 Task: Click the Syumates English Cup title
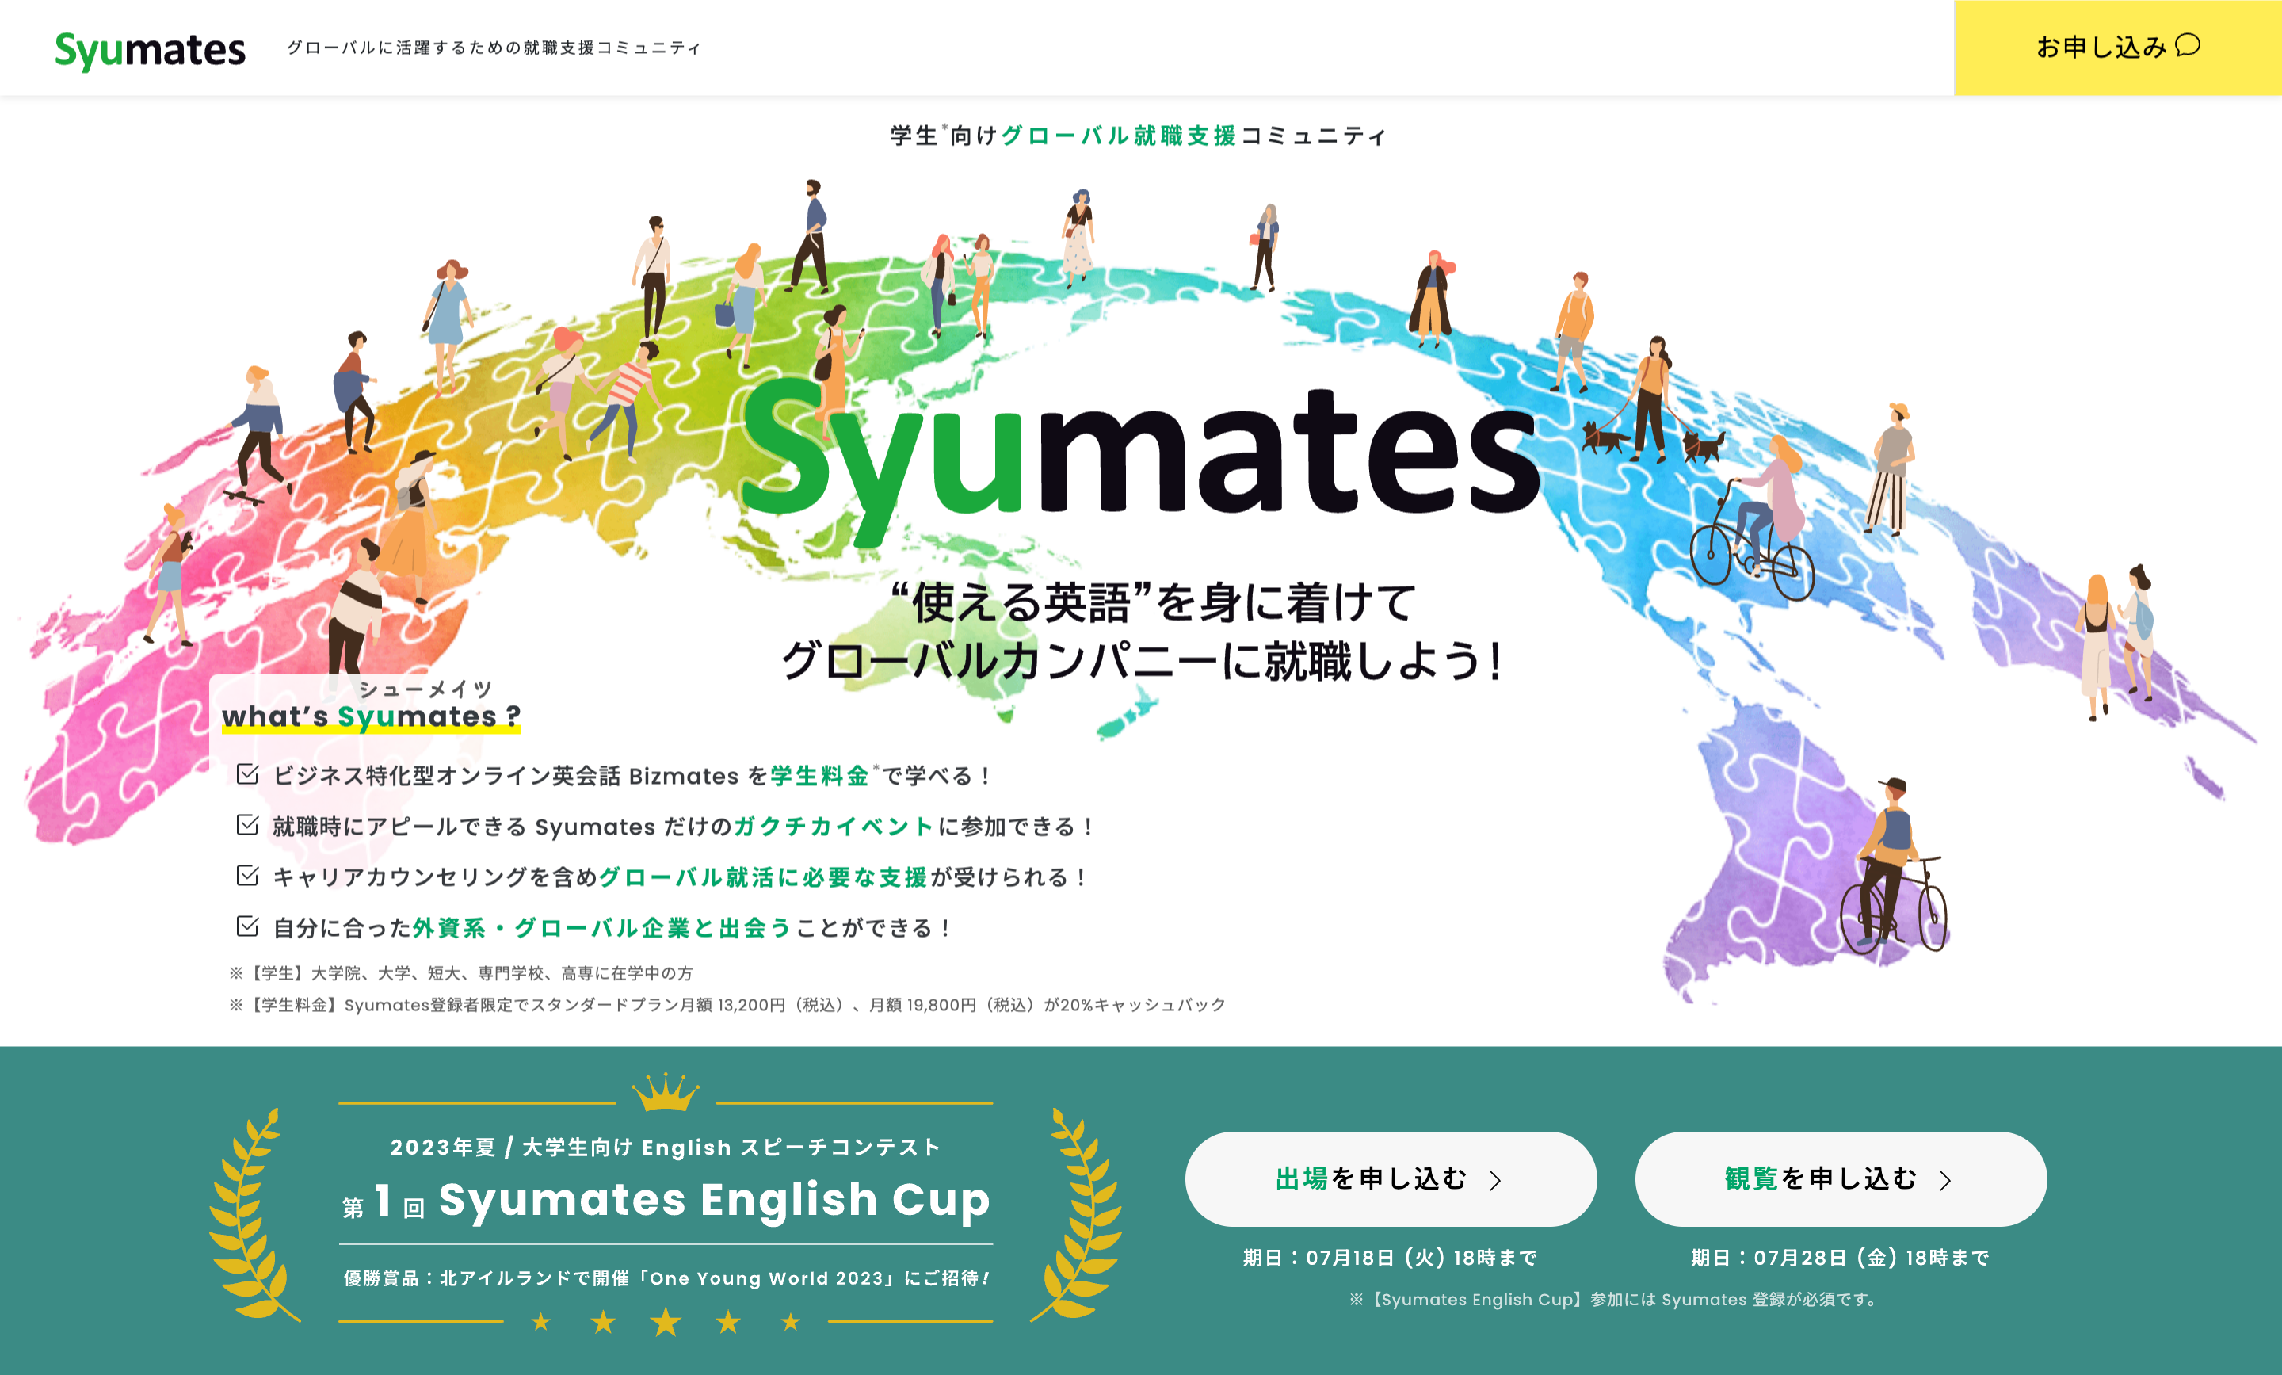713,1200
